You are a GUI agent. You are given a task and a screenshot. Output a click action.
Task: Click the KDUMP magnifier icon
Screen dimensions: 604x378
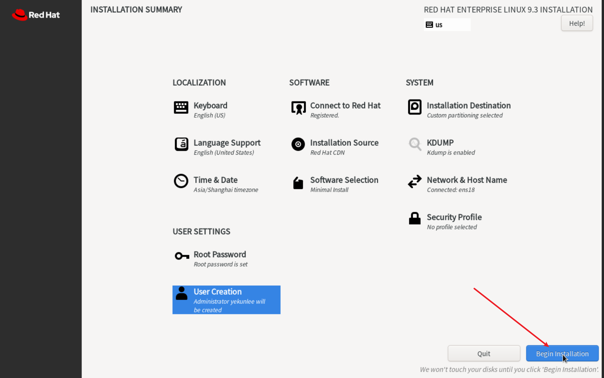[x=415, y=144]
